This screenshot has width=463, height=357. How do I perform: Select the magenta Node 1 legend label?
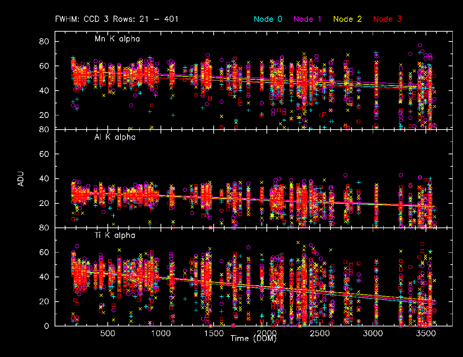(308, 19)
